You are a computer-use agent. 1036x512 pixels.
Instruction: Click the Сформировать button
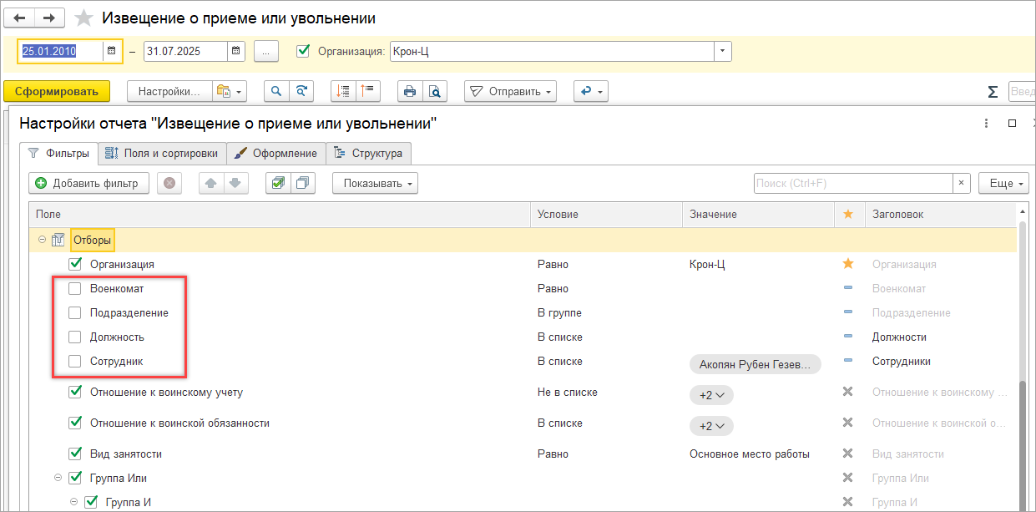click(x=57, y=91)
